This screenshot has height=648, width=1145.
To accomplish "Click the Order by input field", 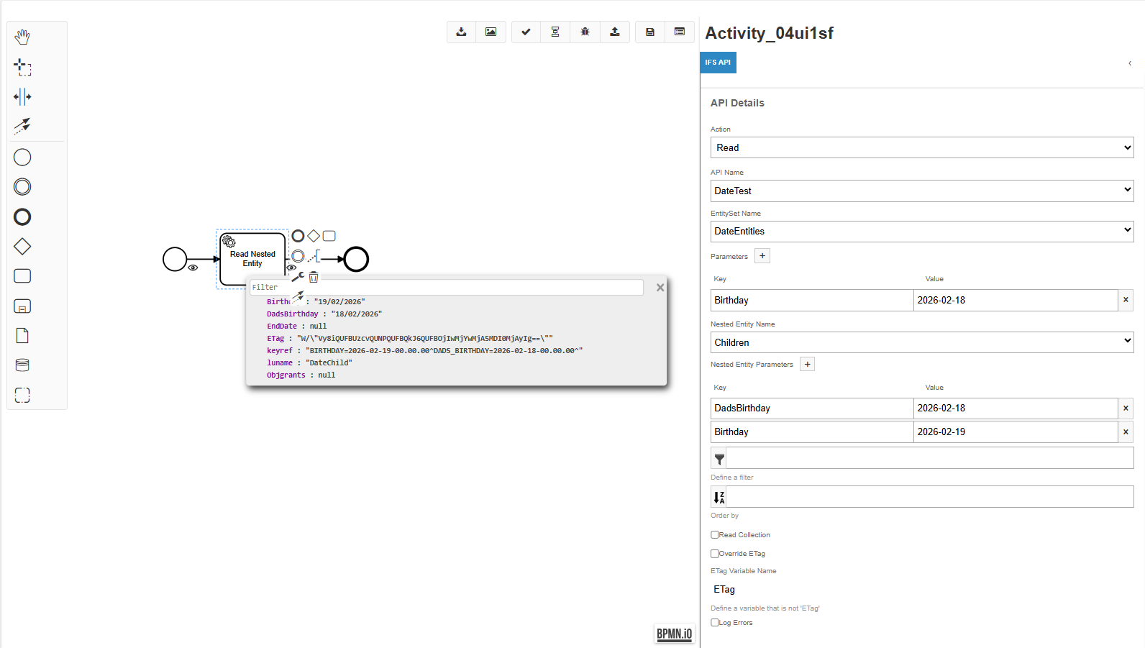I will [930, 497].
